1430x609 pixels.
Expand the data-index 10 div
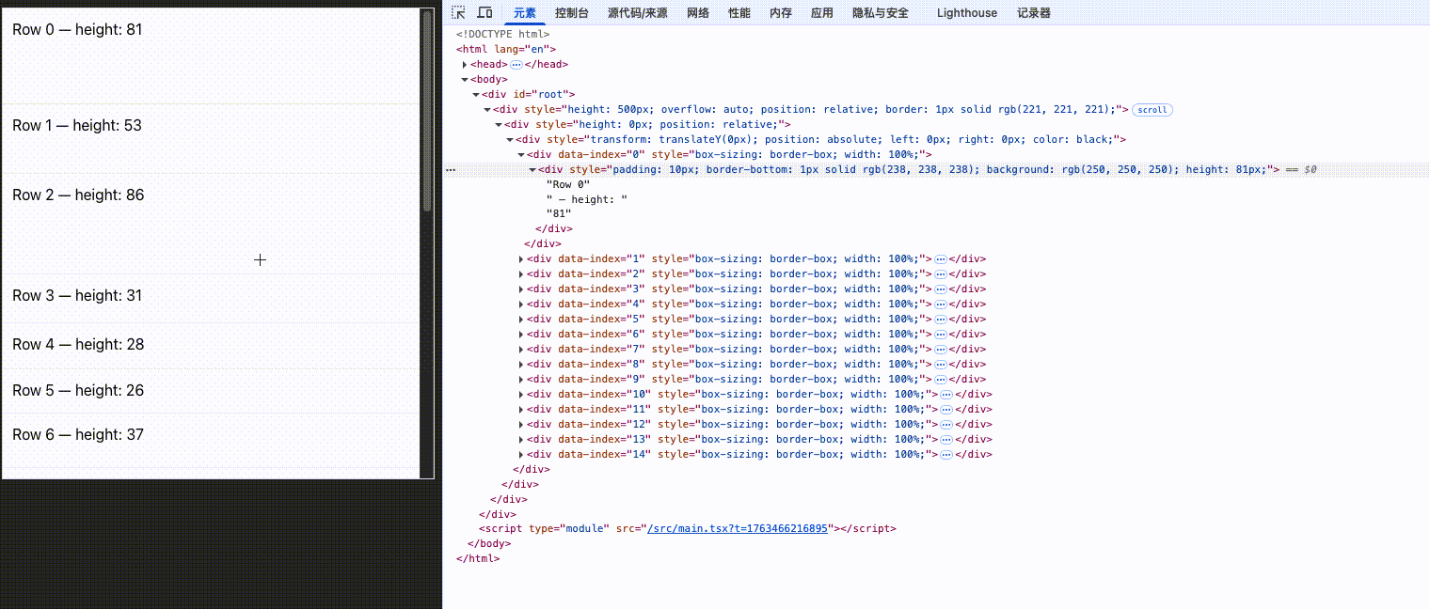(521, 395)
